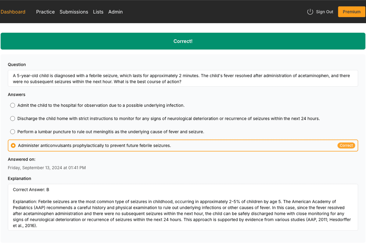Open the Admin menu item

[115, 12]
